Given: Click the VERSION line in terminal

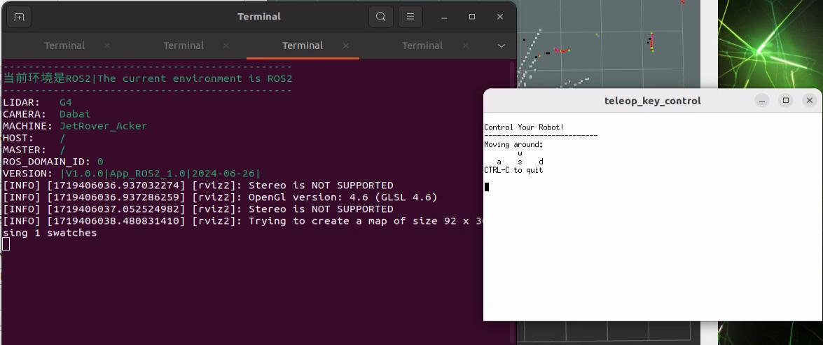Looking at the screenshot, I should click(132, 174).
